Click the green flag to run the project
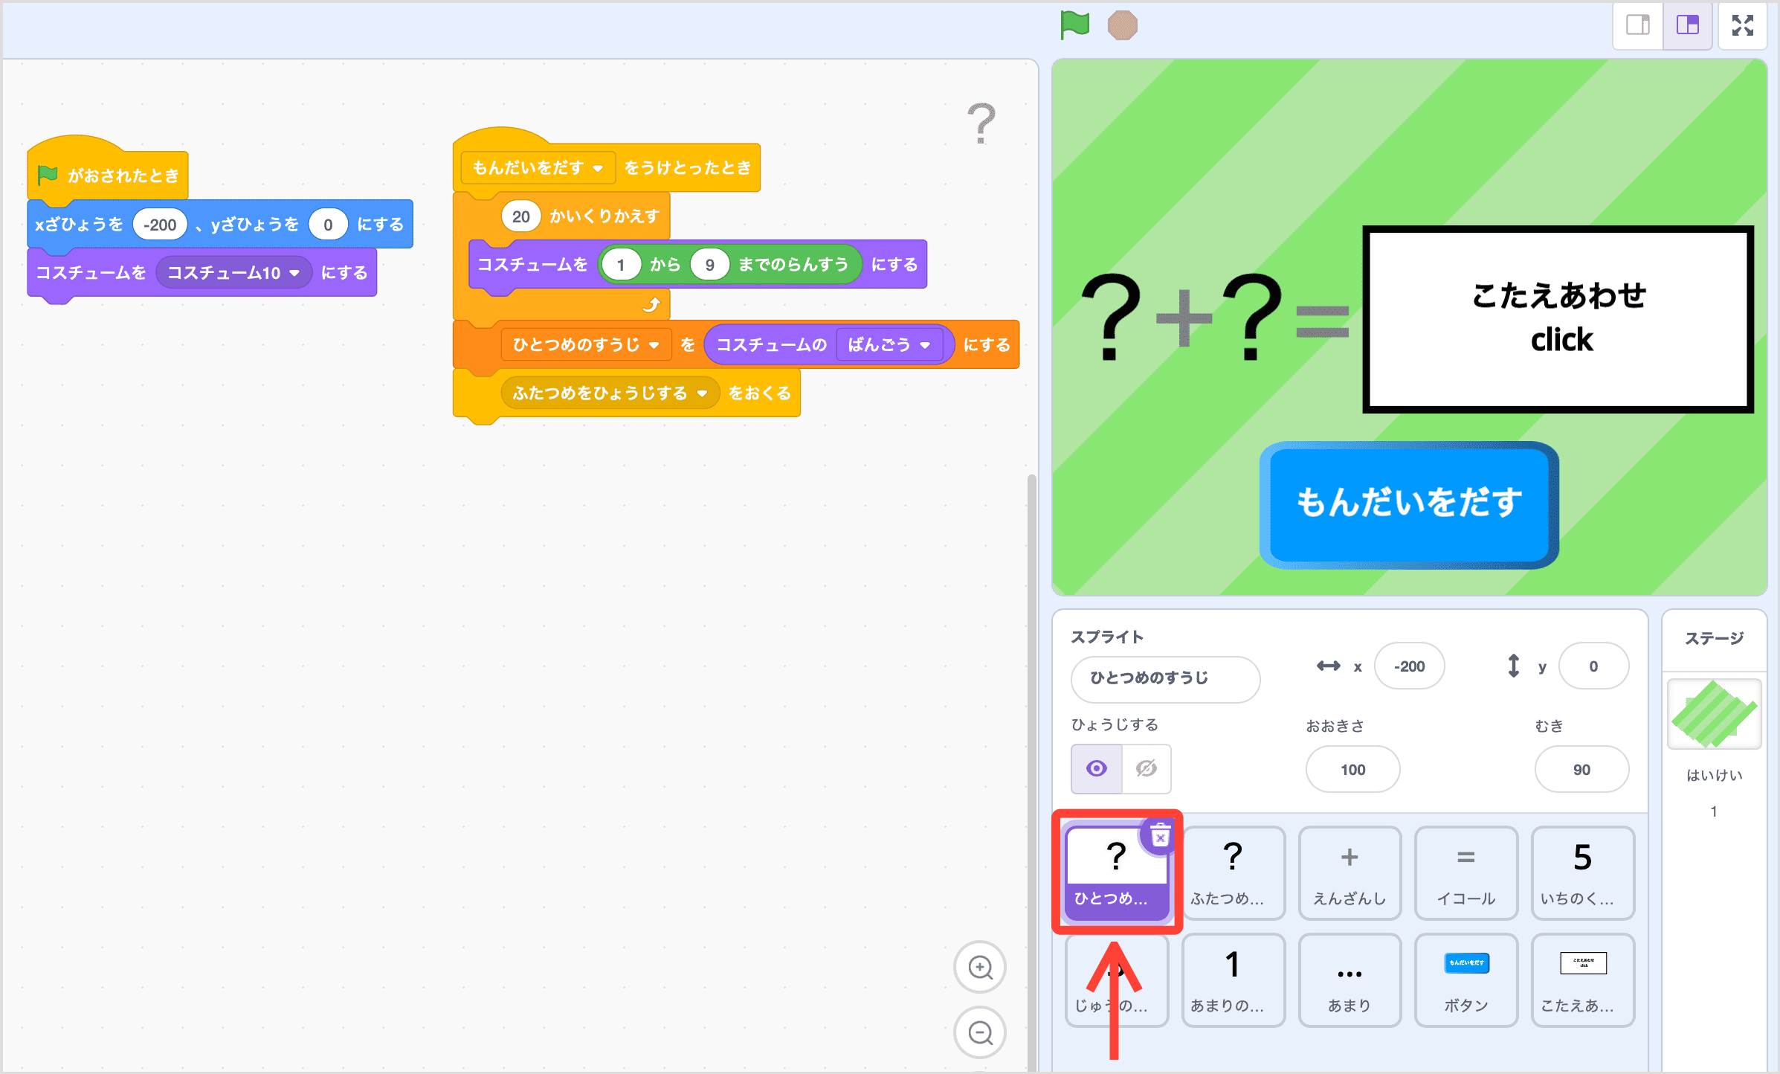 click(x=1073, y=25)
